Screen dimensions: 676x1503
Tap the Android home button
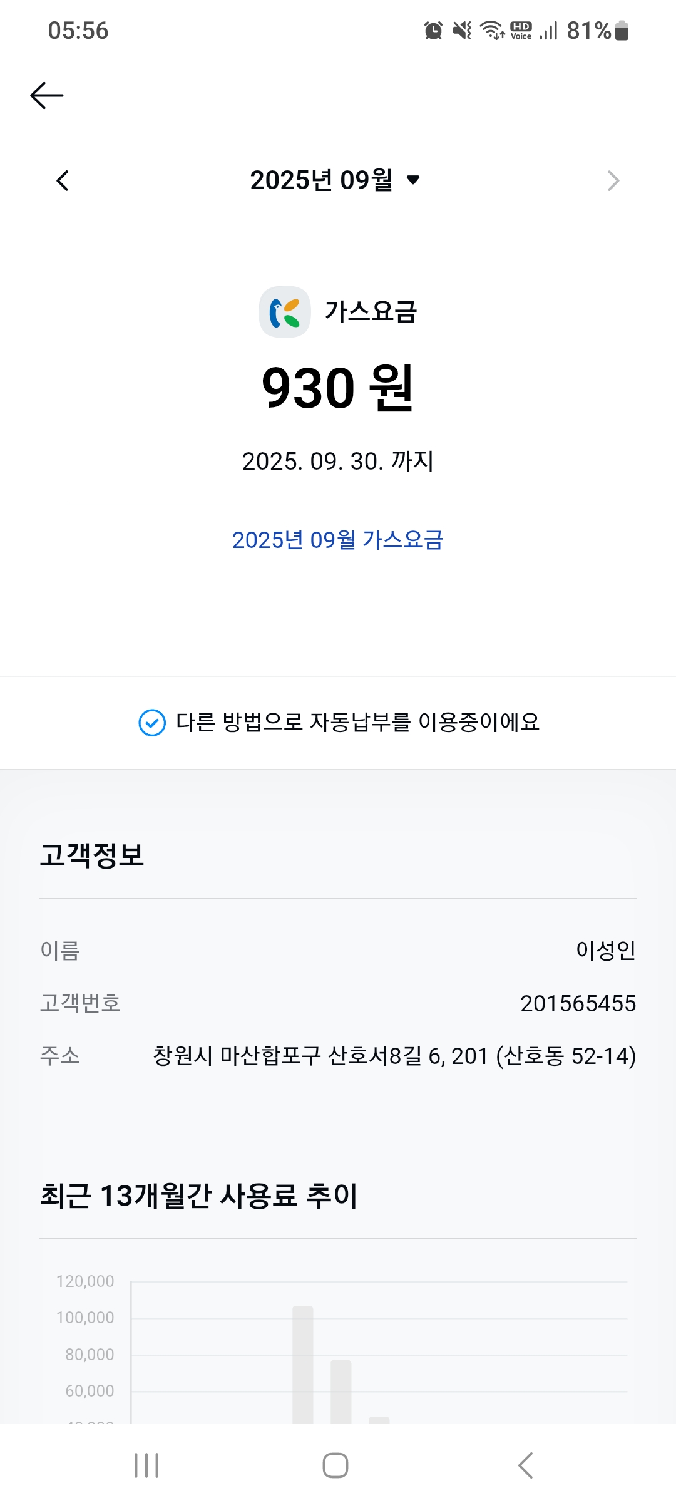click(335, 1465)
